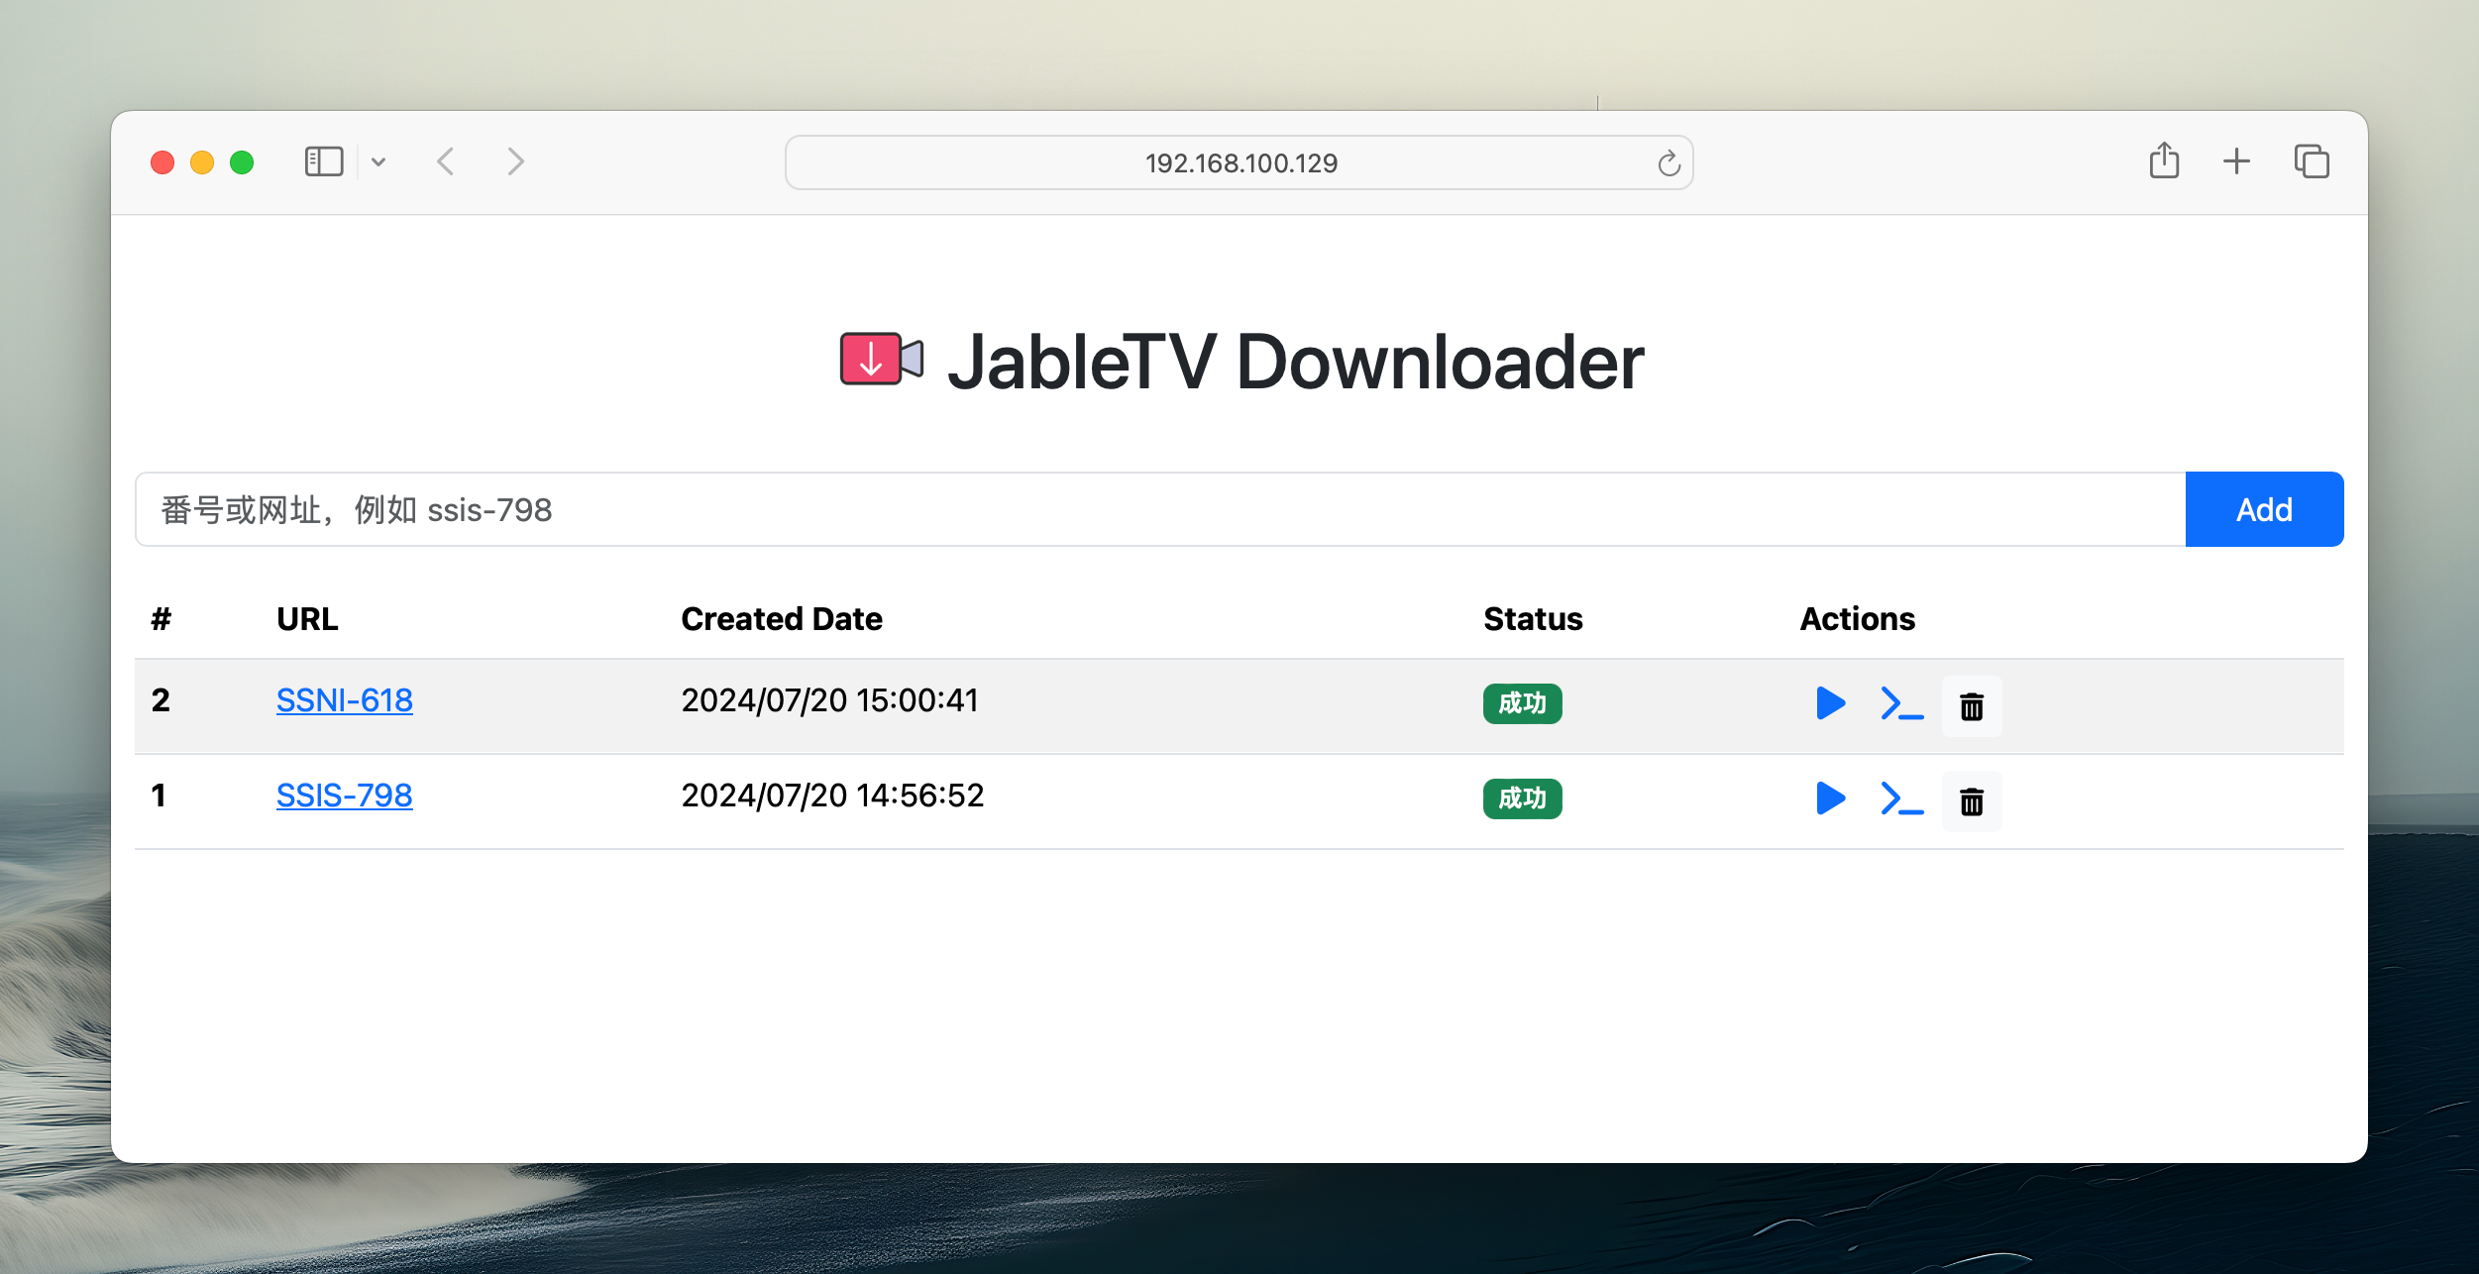Open the log terminal for SSIS-798

point(1901,800)
